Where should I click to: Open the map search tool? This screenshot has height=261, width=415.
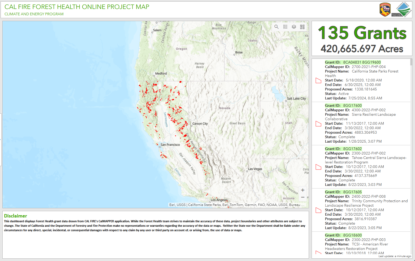[276, 27]
